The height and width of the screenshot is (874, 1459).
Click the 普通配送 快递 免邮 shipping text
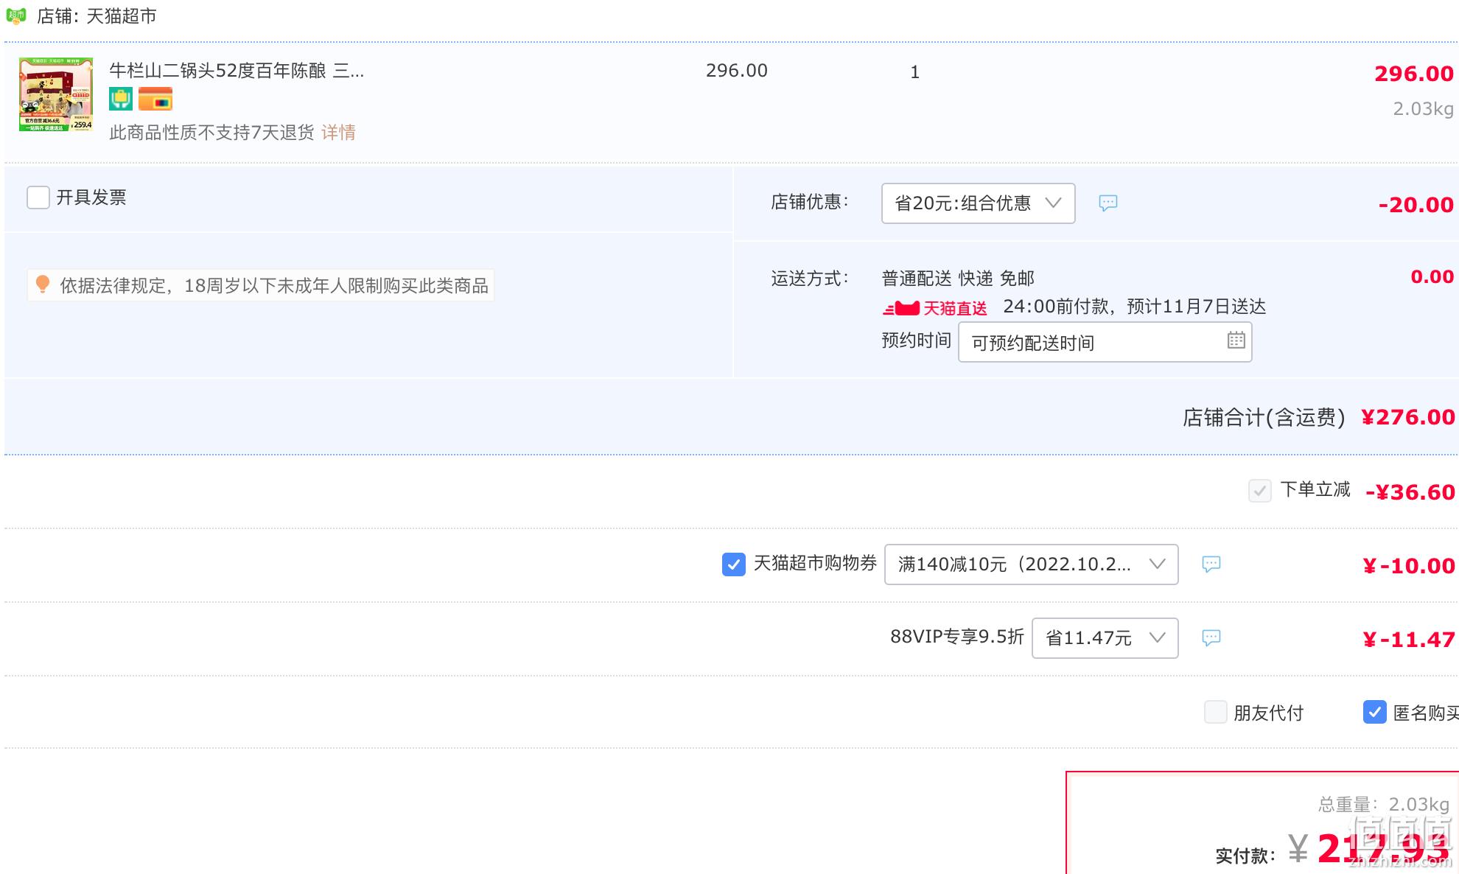[958, 279]
